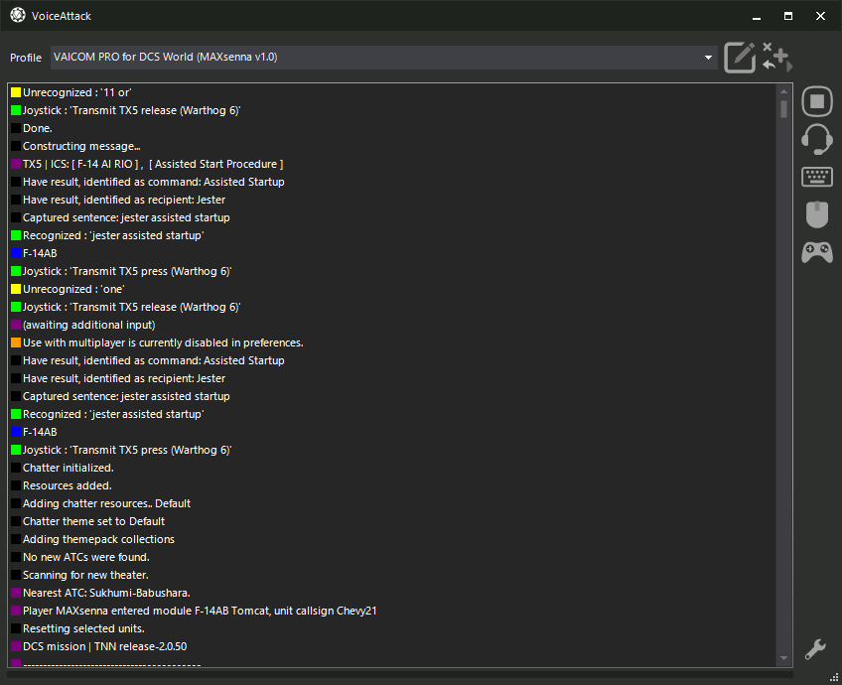The width and height of the screenshot is (842, 685).
Task: Open the edit profile pencil icon
Action: (740, 58)
